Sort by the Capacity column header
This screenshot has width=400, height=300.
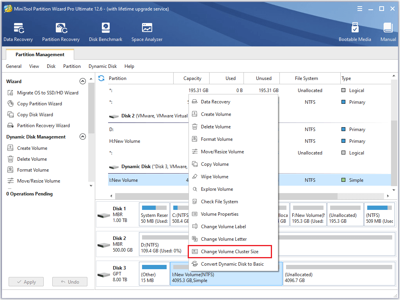(x=192, y=78)
